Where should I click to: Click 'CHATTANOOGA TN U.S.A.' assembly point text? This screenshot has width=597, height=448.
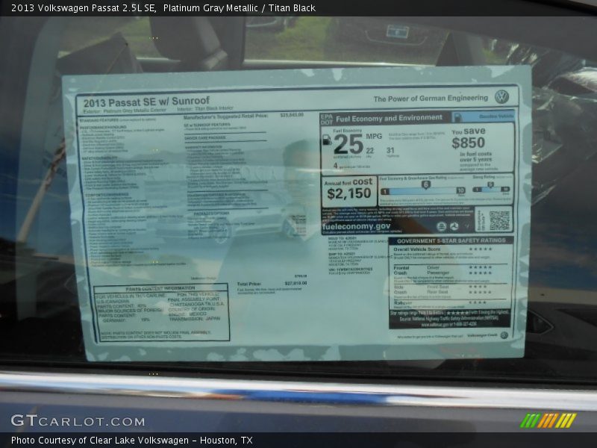[x=197, y=305]
